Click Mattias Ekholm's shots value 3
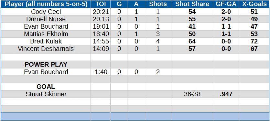The width and height of the screenshot is (270, 121). (158, 34)
